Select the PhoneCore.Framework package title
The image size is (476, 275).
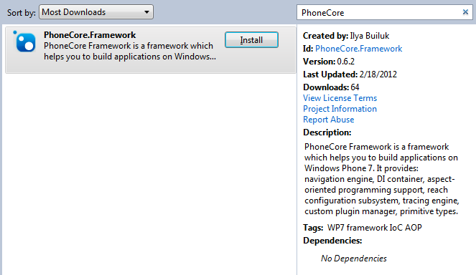coord(90,35)
